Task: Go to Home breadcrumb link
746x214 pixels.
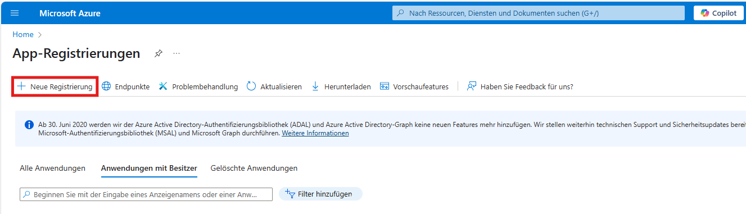Action: pos(23,34)
